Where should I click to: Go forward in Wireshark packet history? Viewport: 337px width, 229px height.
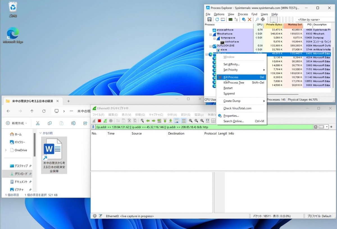point(153,121)
